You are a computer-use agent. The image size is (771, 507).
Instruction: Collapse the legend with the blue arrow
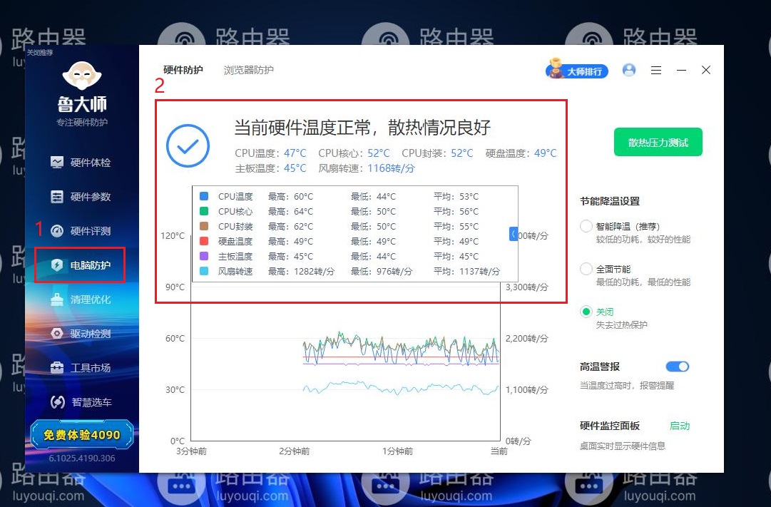point(513,234)
